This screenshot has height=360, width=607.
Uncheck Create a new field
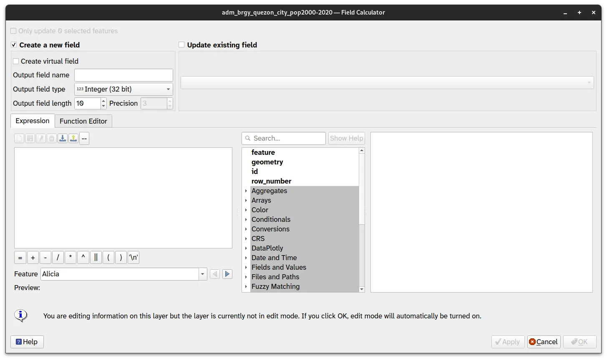(13, 45)
